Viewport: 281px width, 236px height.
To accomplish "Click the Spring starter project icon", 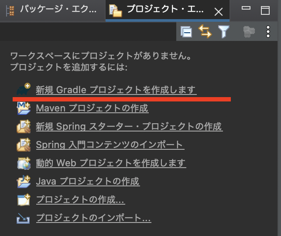I will 24,126.
